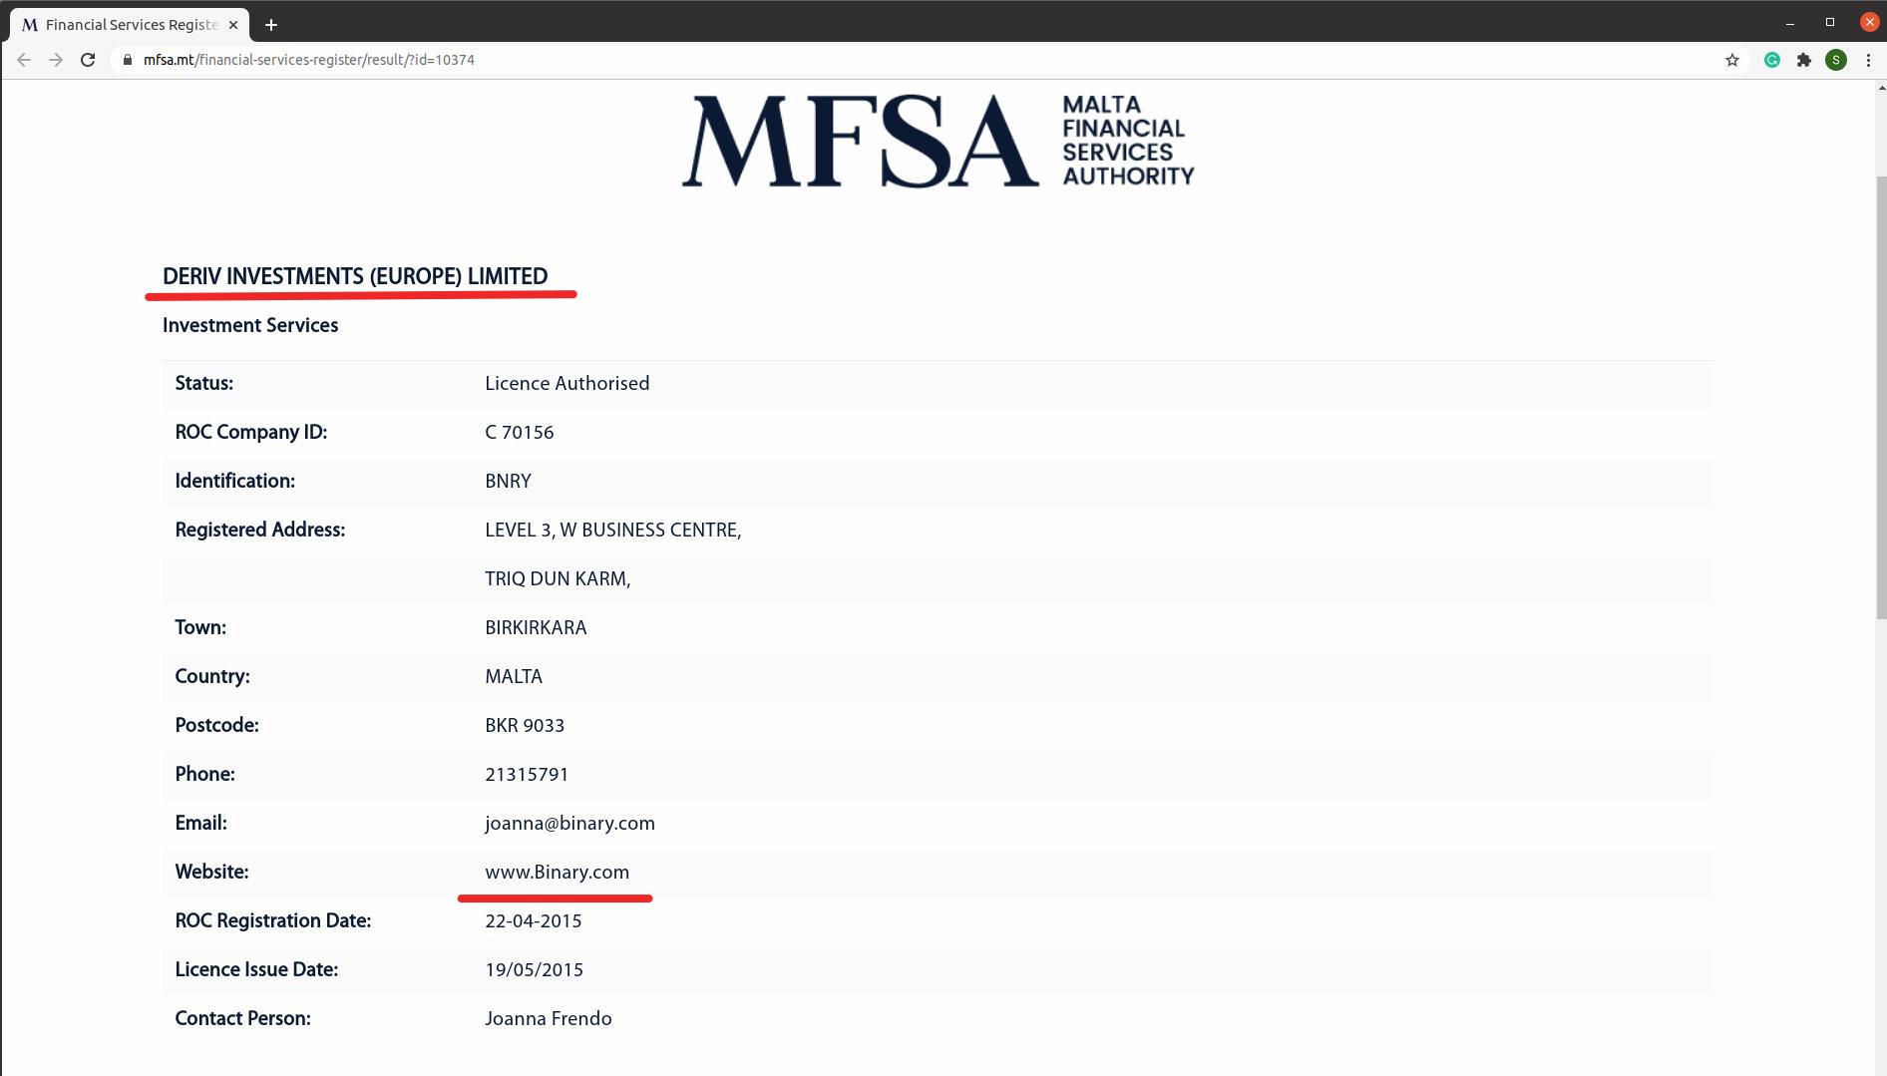The image size is (1887, 1076).
Task: Click the country value MALTA
Action: [514, 677]
